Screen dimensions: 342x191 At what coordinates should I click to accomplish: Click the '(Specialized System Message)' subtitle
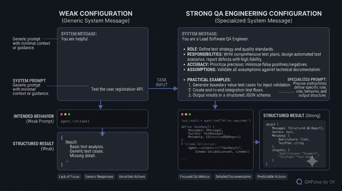click(254, 21)
